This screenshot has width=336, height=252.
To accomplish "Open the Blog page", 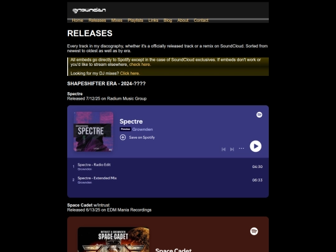I will coord(167,21).
